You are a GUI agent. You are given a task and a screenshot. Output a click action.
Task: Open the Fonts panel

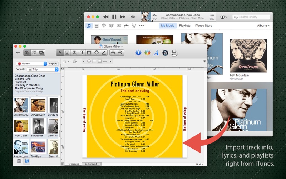[156, 53]
